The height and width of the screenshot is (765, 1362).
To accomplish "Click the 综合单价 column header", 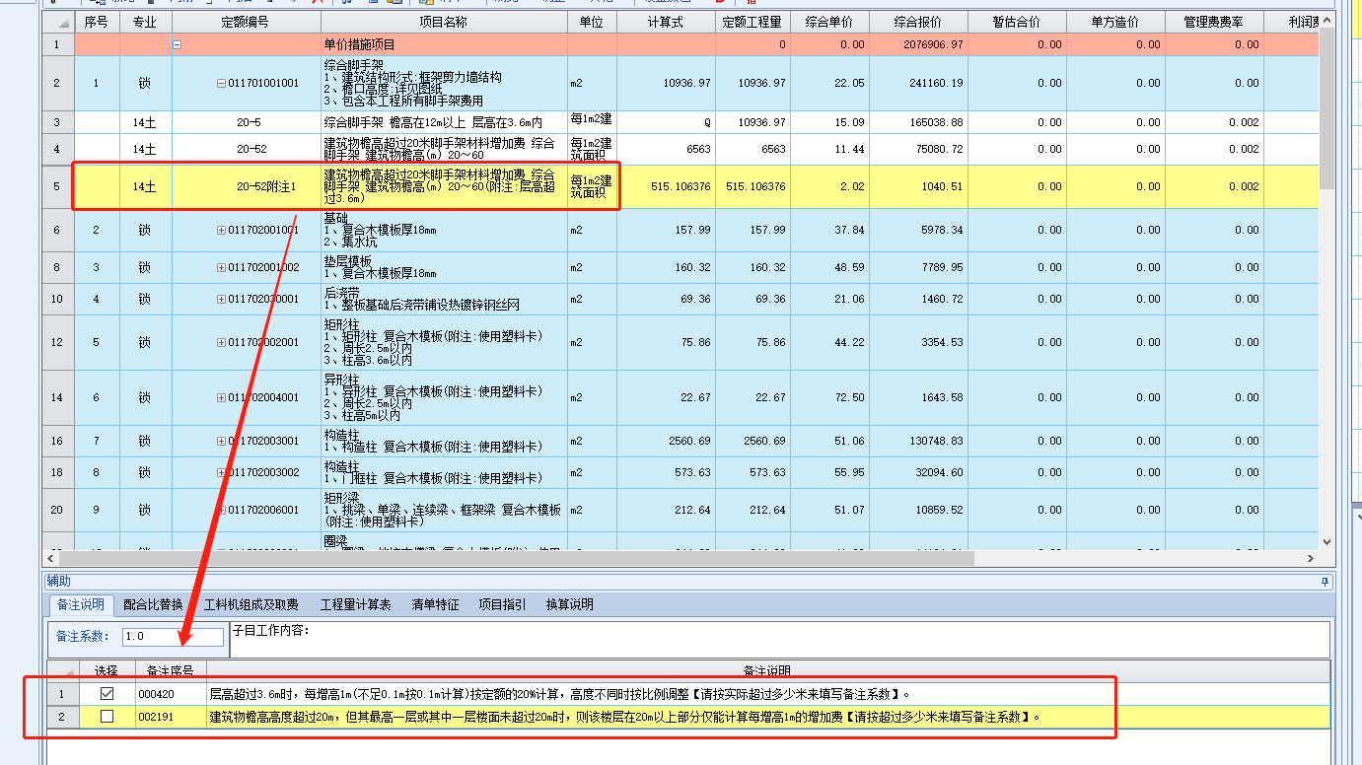I will [829, 22].
